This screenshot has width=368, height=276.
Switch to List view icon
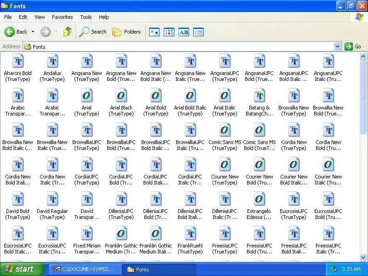pyautogui.click(x=169, y=32)
